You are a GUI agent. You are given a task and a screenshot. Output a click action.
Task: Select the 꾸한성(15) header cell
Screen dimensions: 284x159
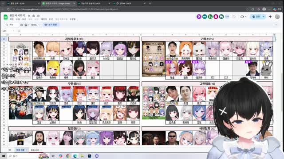[74, 83]
